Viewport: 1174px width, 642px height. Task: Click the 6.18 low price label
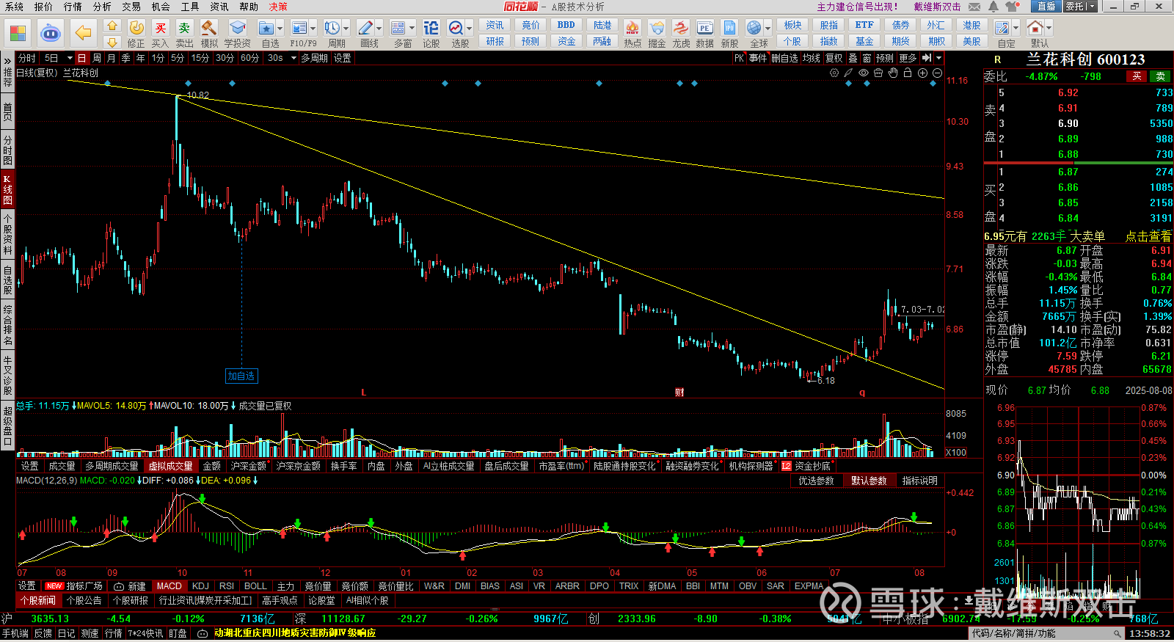click(x=826, y=381)
